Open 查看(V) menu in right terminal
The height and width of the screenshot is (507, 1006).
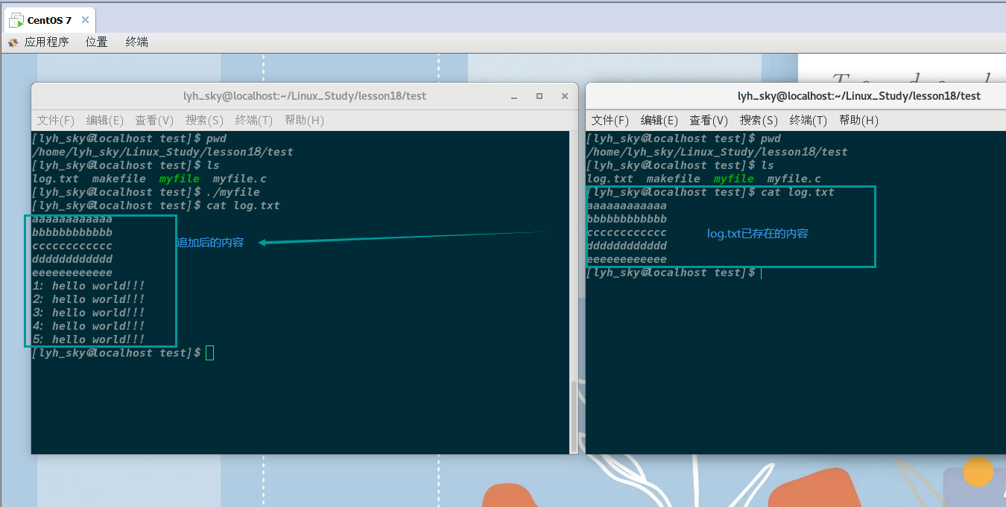click(709, 120)
